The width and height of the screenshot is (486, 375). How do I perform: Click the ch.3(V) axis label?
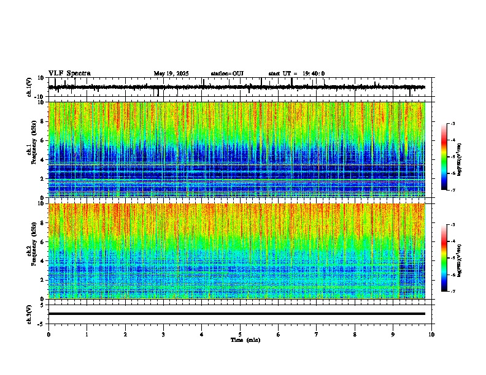click(29, 314)
